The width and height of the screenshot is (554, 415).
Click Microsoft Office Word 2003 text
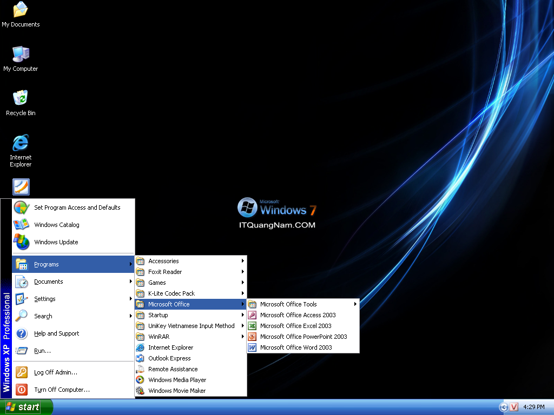pos(296,347)
